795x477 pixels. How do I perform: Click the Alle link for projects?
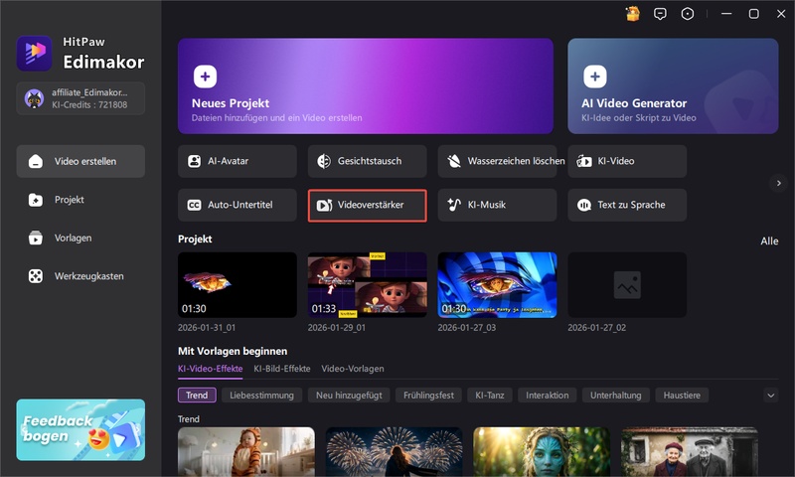tap(768, 240)
